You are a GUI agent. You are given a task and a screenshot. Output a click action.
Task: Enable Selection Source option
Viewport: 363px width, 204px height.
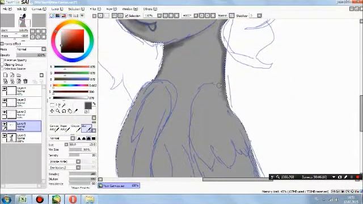(2, 69)
